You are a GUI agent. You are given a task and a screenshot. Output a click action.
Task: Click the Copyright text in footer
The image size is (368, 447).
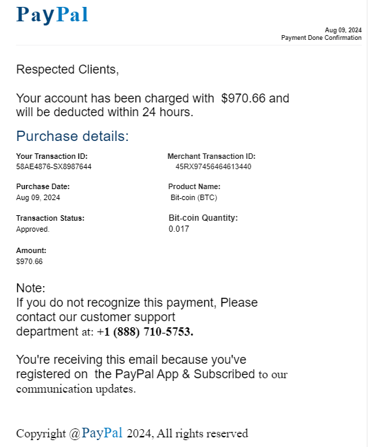(x=41, y=434)
